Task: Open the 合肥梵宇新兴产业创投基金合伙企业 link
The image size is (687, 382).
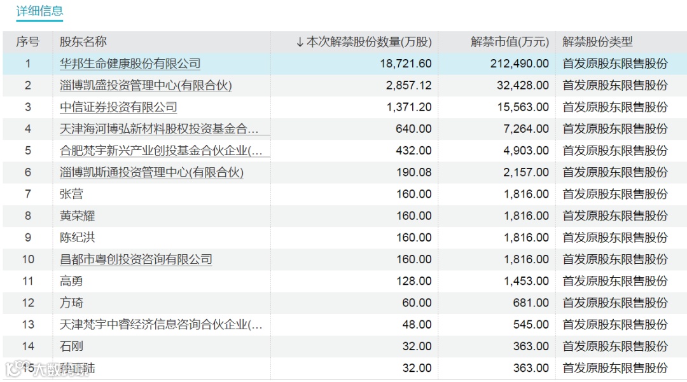Action: 161,151
